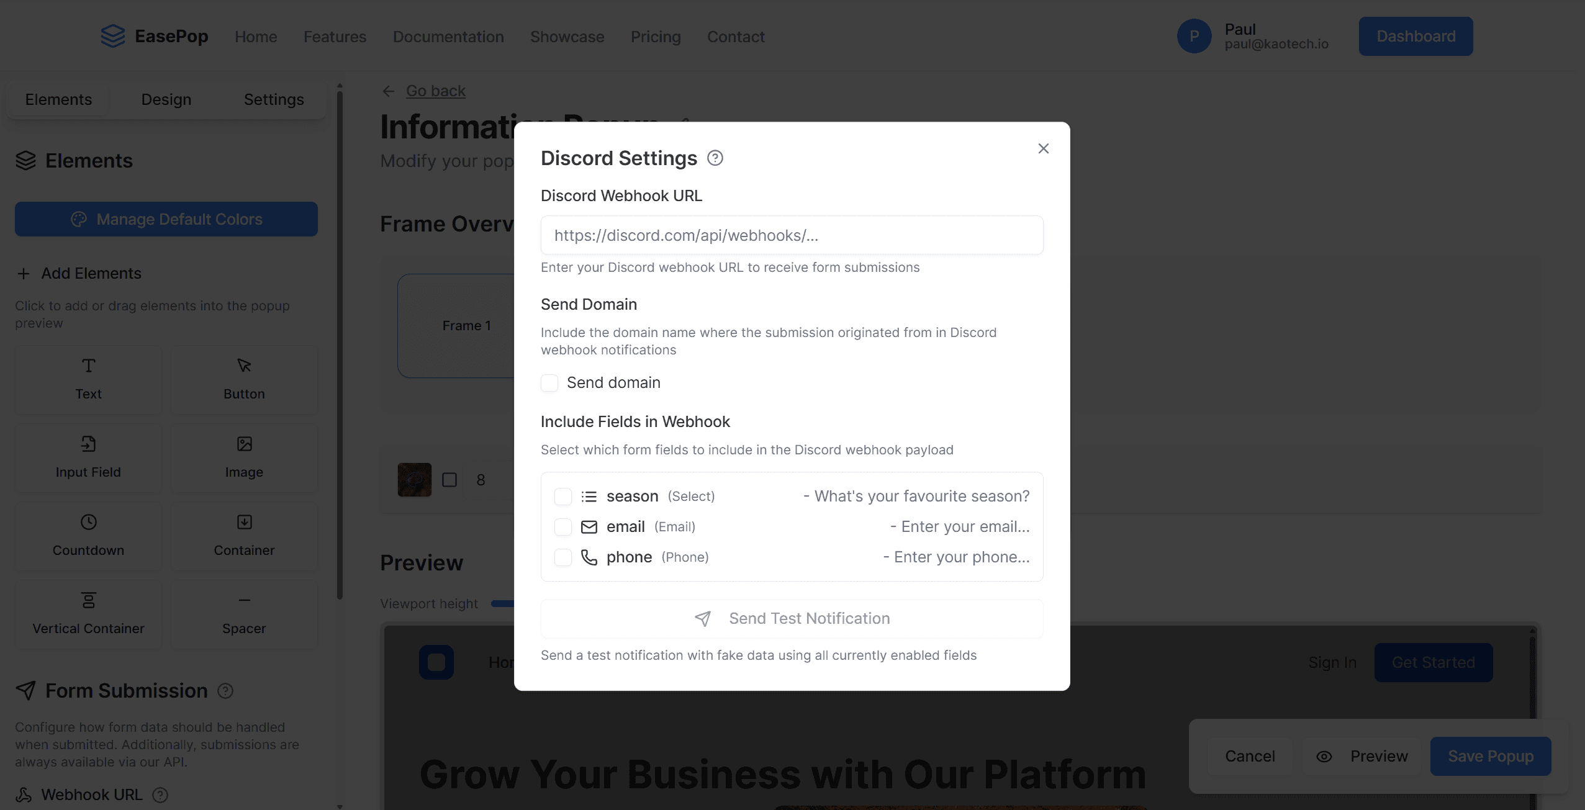Click the Discord Webhook URL input
This screenshot has height=810, width=1585.
tap(791, 235)
